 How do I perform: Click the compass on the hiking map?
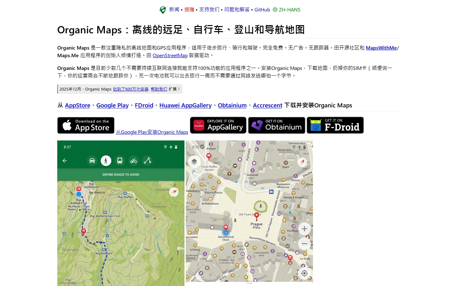174,192
